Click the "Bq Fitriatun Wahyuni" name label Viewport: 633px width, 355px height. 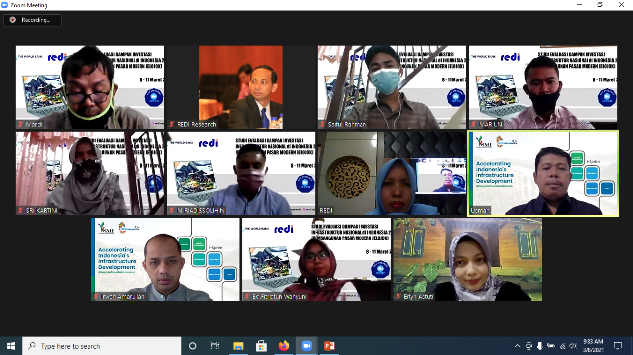click(x=279, y=296)
